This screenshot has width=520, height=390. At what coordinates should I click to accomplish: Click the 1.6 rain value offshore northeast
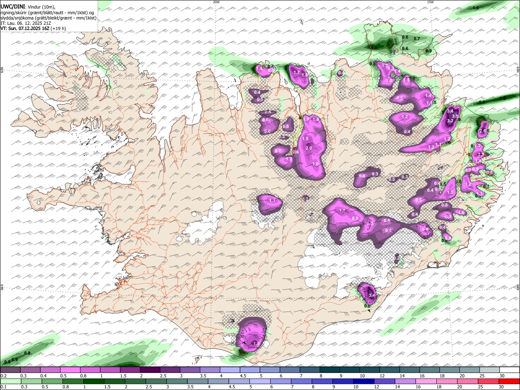pos(503,98)
